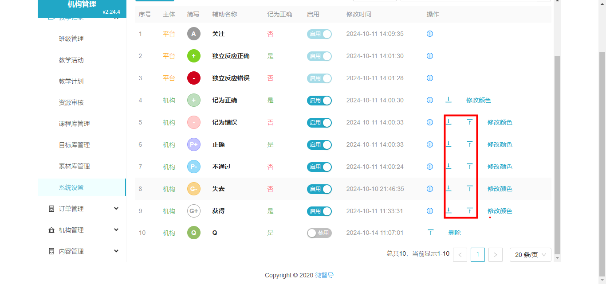Click 删除 for the Q row
The height and width of the screenshot is (284, 606).
(455, 233)
